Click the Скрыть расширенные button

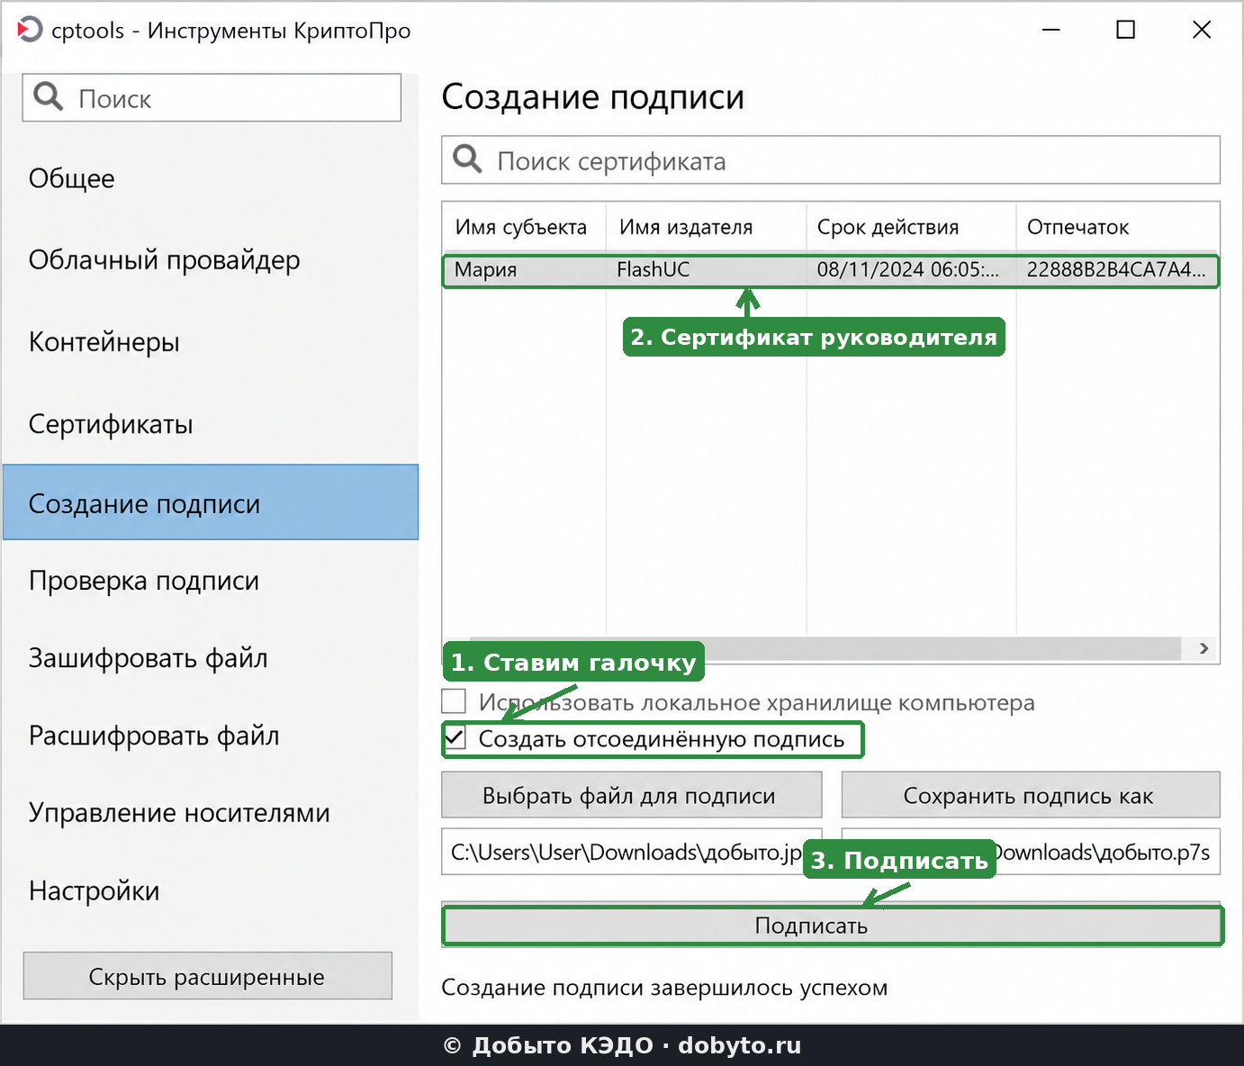[208, 976]
